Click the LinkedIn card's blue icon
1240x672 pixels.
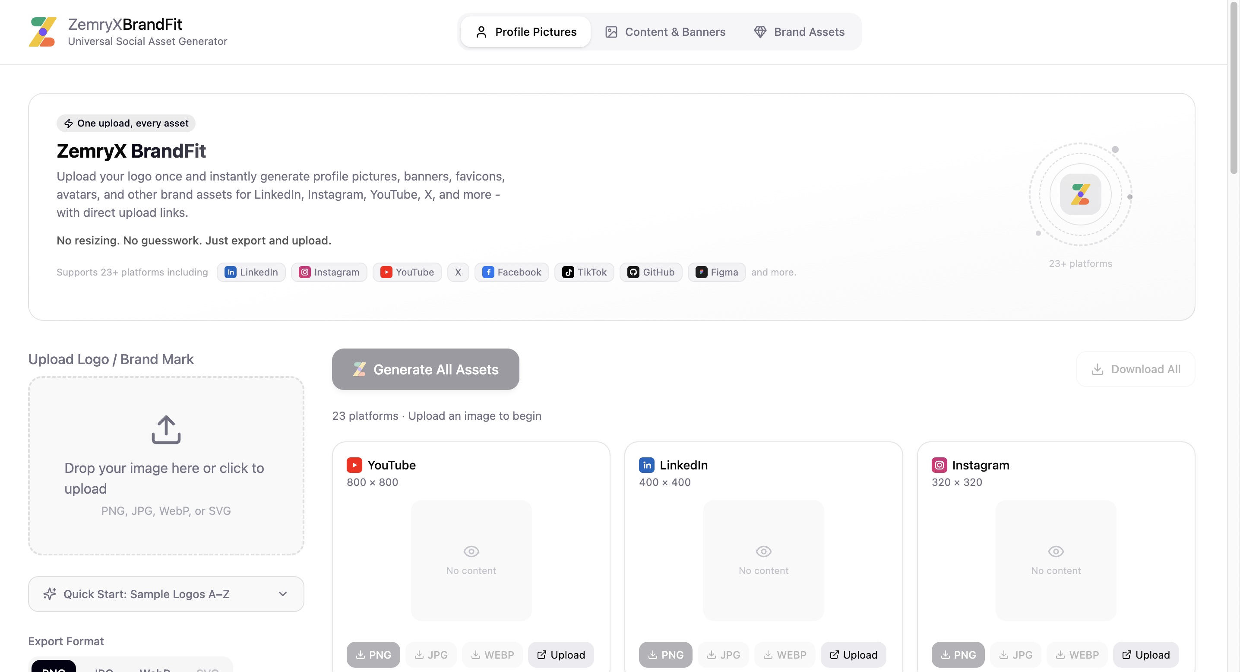point(646,465)
